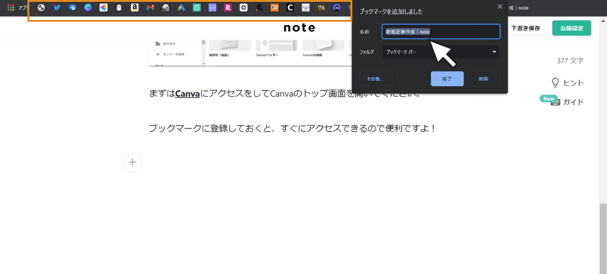This screenshot has width=607, height=274.
Task: Open the pink Rakuten 'R' bookmark
Action: [228, 8]
